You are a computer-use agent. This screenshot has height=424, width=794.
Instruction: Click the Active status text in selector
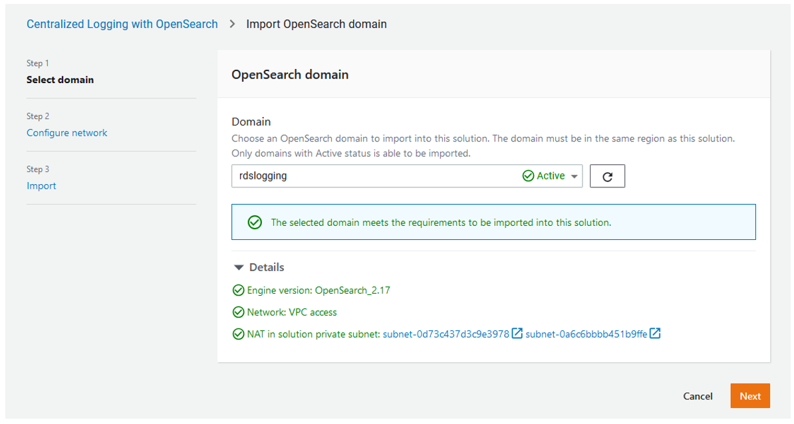[551, 175]
